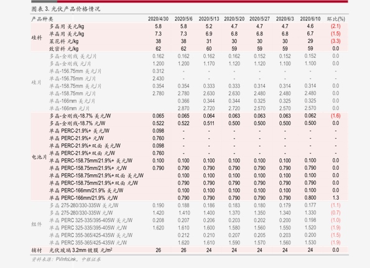Select the PVInfoLink source footnote
This screenshot has width=370, height=268.
pyautogui.click(x=66, y=259)
